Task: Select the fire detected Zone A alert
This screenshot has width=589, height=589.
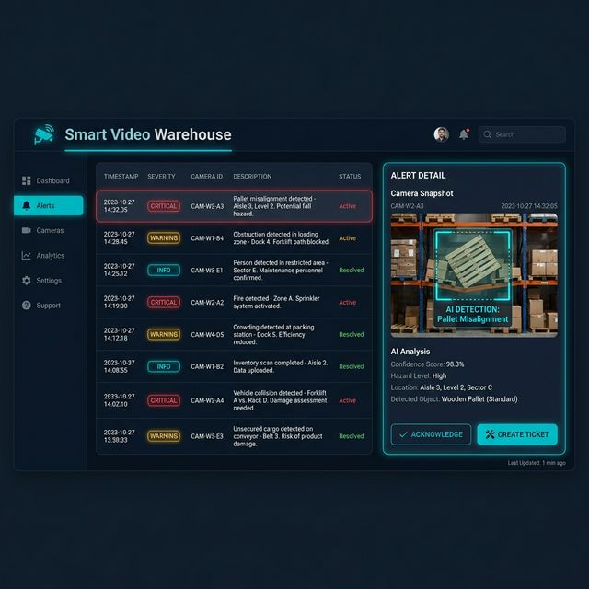Action: point(234,303)
